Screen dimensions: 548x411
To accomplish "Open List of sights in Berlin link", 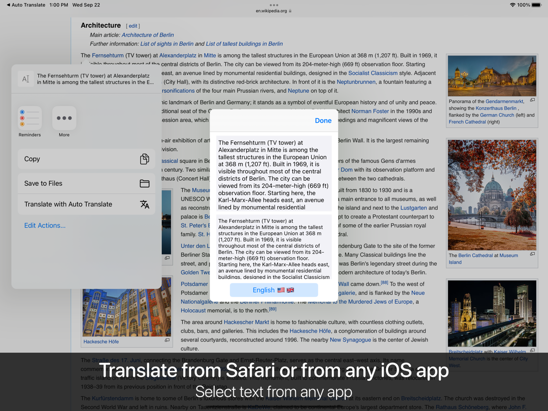I will click(x=167, y=44).
